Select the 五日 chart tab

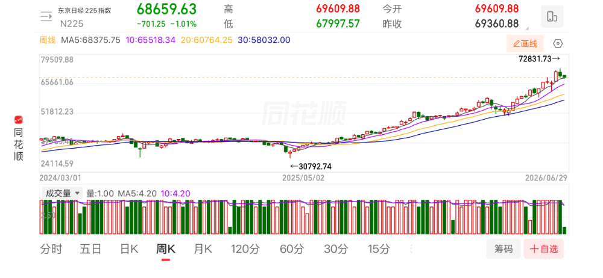pyautogui.click(x=90, y=249)
